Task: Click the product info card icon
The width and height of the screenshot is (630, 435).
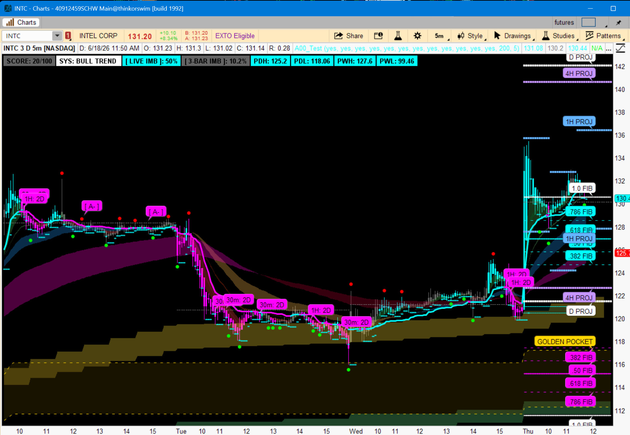Action: click(x=378, y=36)
